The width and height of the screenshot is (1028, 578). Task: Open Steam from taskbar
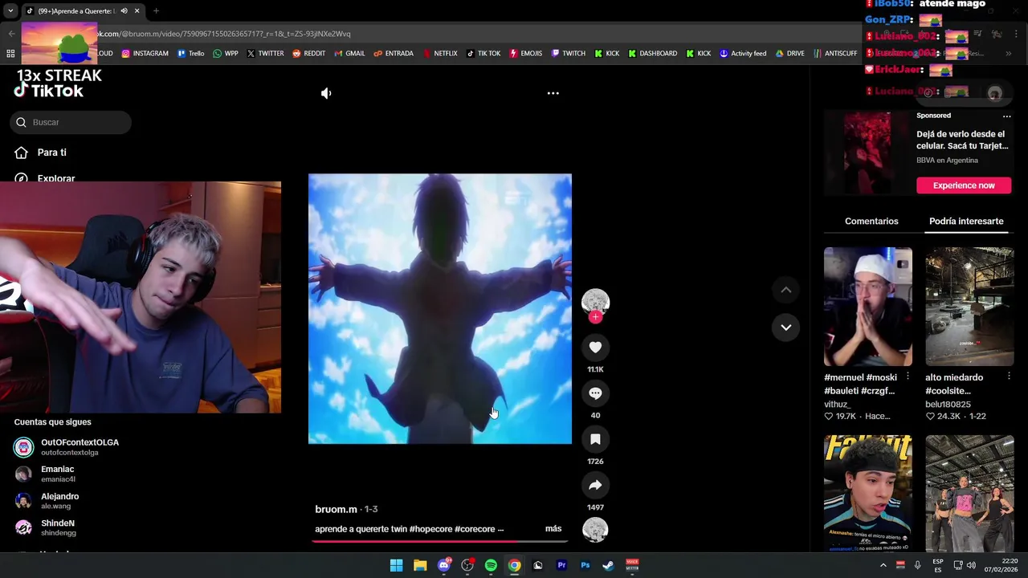[x=608, y=565]
